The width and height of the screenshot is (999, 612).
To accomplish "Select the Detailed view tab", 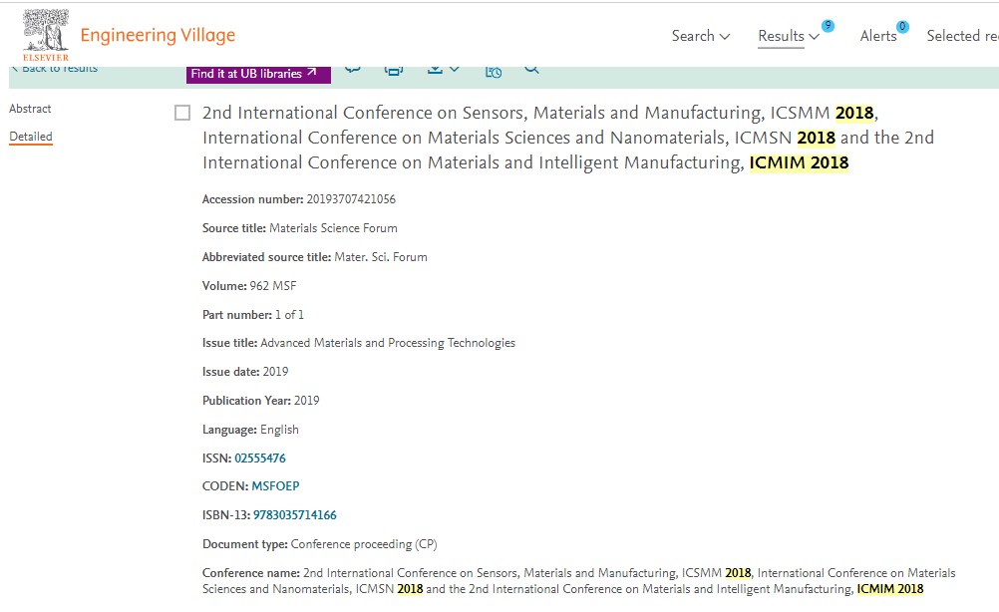I will point(31,137).
